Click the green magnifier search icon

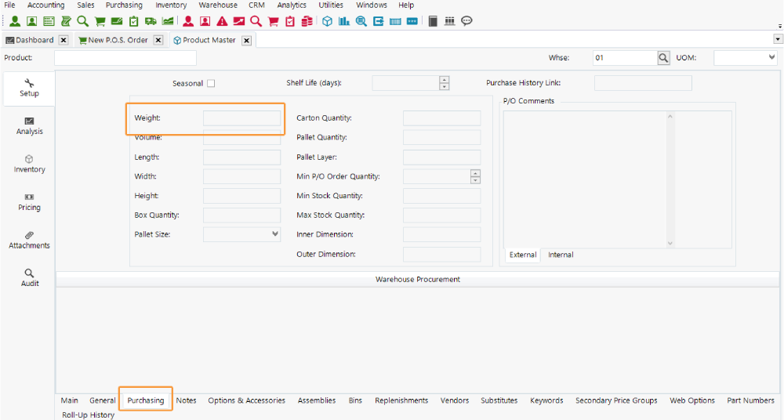click(82, 21)
